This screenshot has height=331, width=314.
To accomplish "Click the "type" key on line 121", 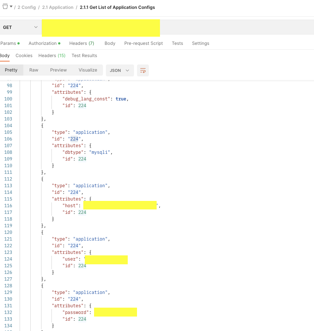I will (x=60, y=239).
